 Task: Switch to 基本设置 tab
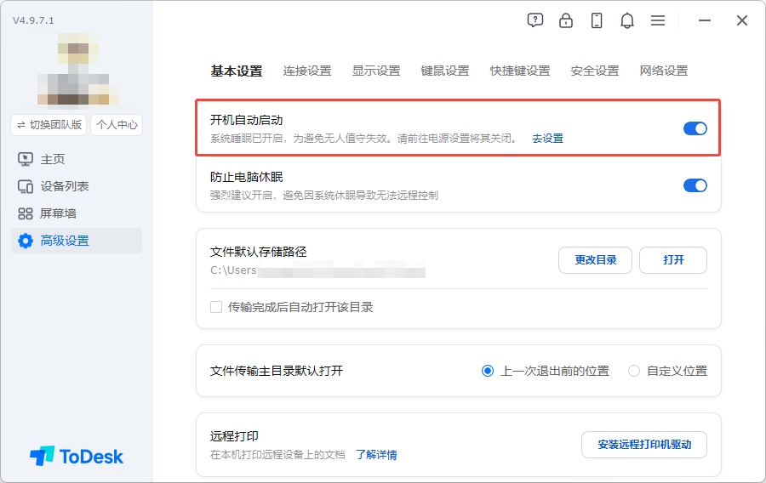(237, 71)
